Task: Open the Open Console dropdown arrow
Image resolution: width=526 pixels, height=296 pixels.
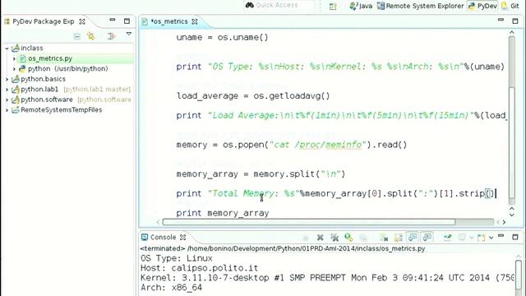Action: (x=491, y=238)
